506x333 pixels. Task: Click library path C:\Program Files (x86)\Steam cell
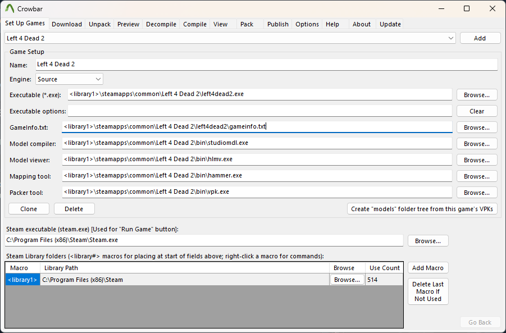185,280
